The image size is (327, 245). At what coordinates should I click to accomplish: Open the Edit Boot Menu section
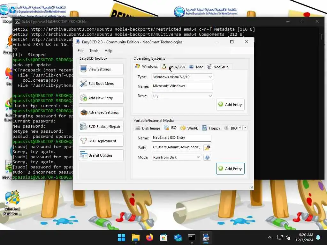101,84
